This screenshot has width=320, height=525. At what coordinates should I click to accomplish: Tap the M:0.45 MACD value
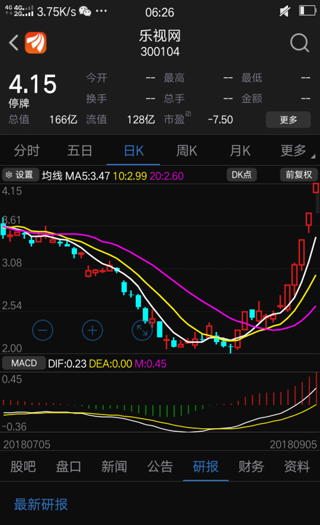pos(150,364)
